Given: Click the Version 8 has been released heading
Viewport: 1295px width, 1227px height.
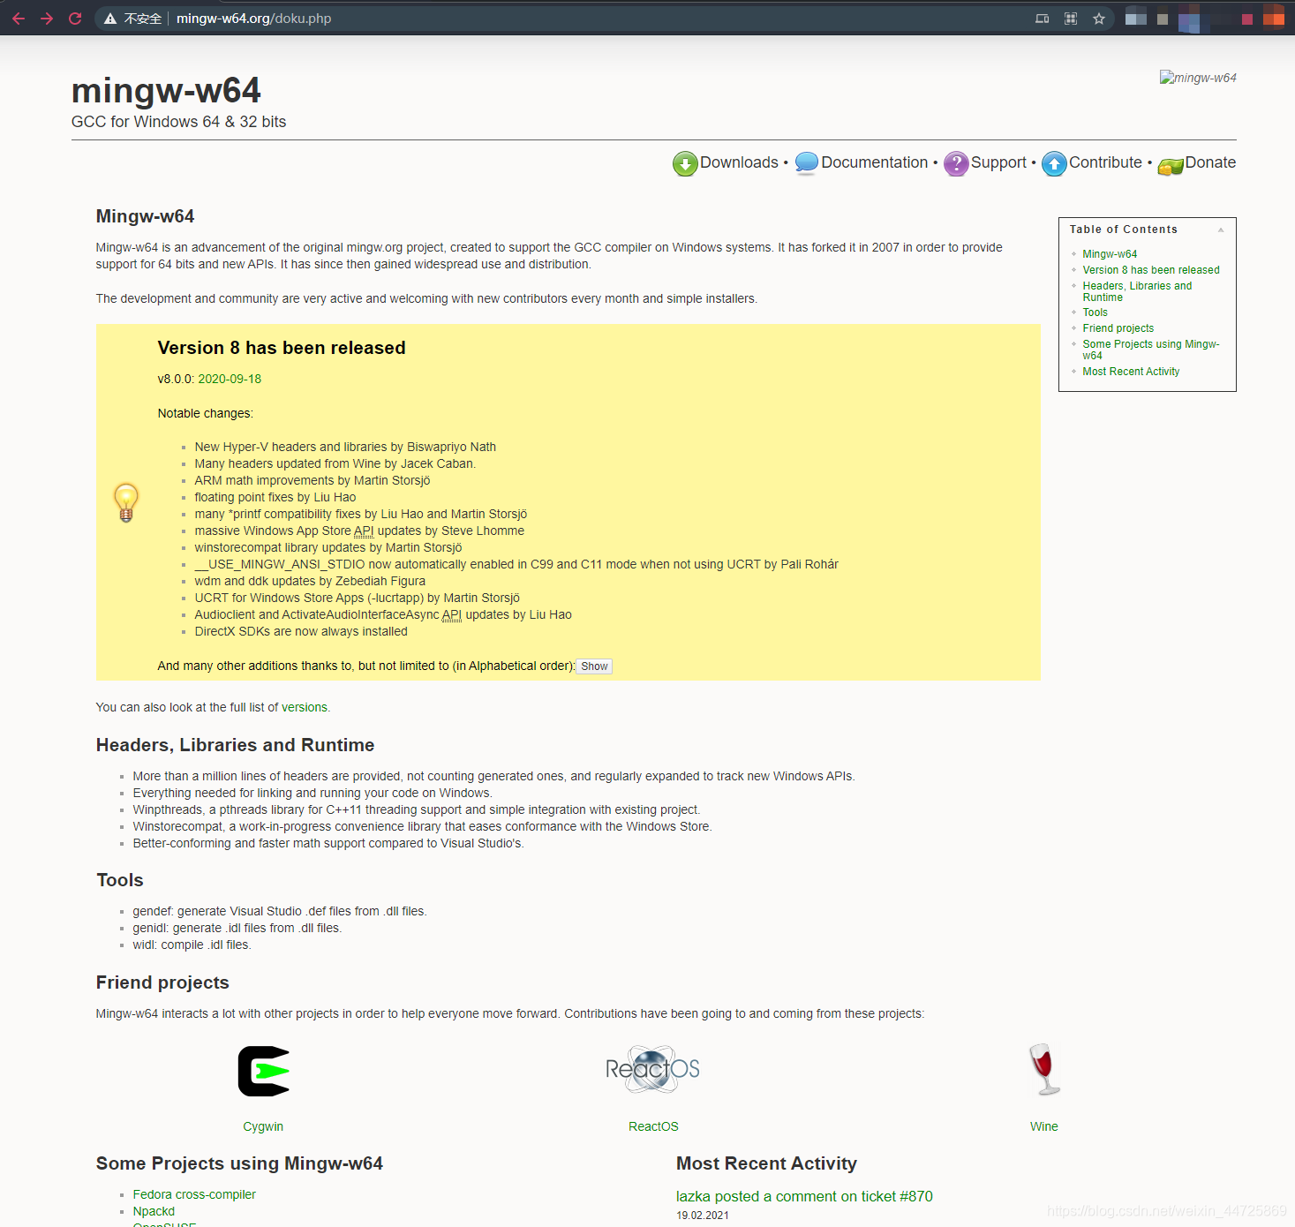Looking at the screenshot, I should [282, 348].
